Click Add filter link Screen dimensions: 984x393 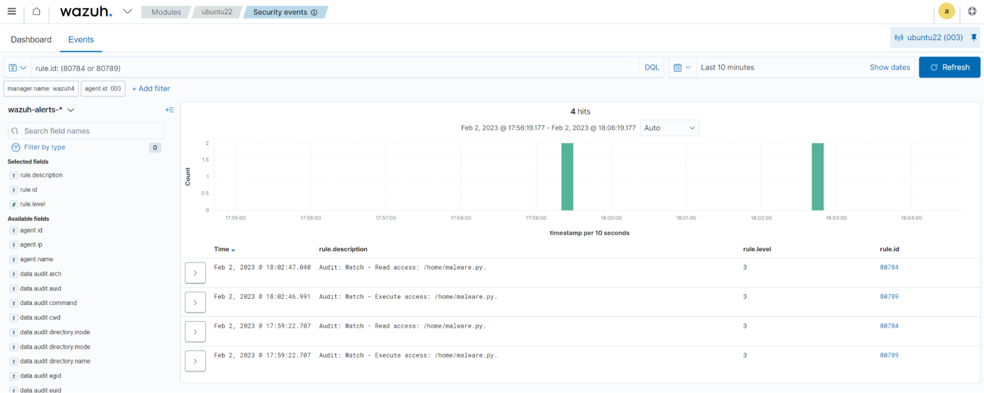click(151, 88)
